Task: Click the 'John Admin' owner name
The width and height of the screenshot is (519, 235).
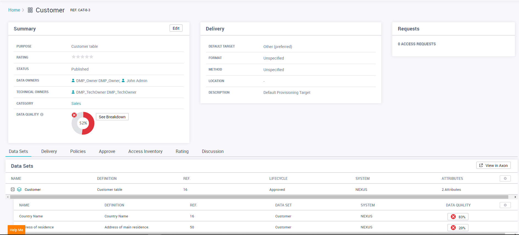Action: [137, 81]
